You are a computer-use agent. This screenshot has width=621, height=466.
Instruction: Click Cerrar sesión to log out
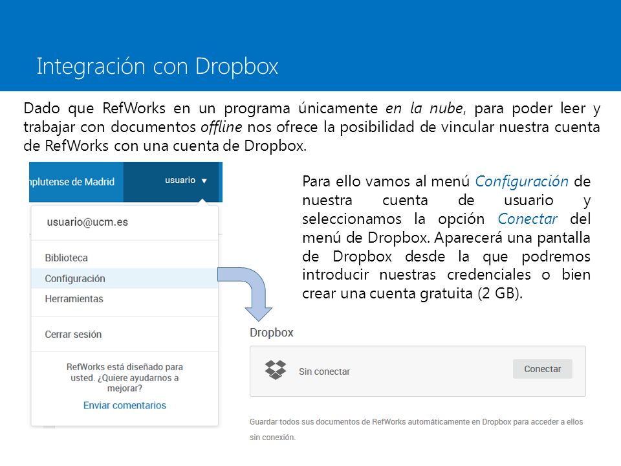pos(73,335)
